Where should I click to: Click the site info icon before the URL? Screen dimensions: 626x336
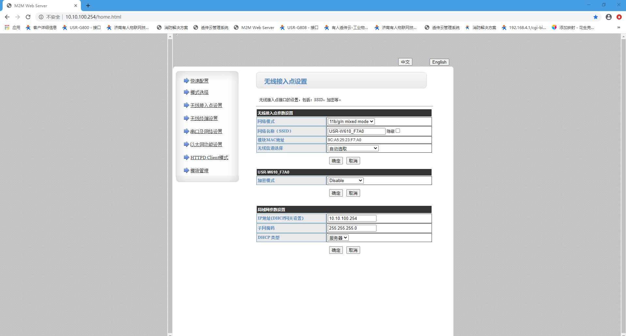click(x=41, y=17)
